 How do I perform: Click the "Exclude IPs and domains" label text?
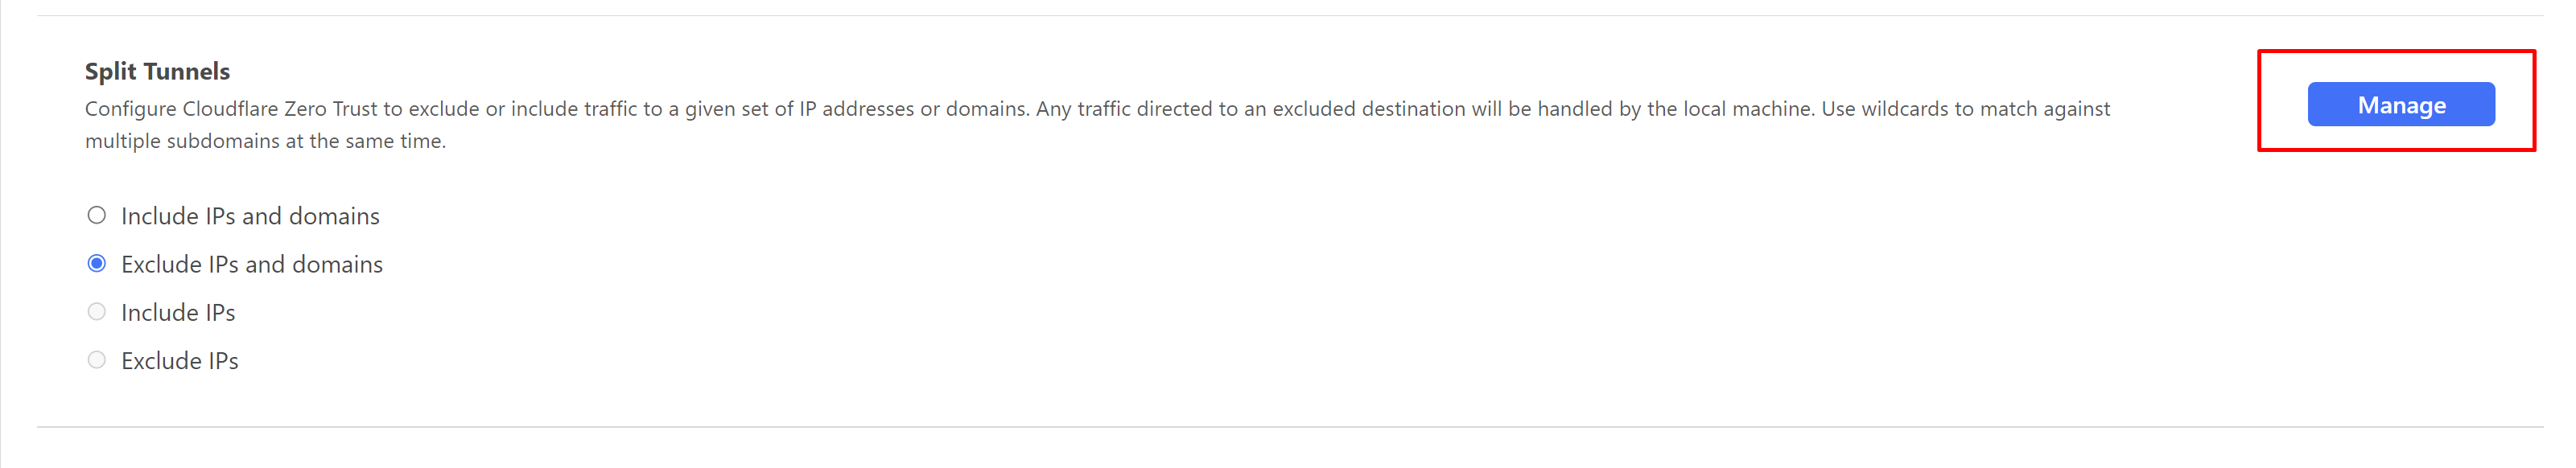[252, 264]
